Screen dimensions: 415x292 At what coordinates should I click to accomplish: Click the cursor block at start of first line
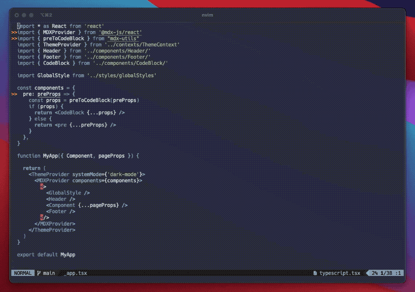19,26
